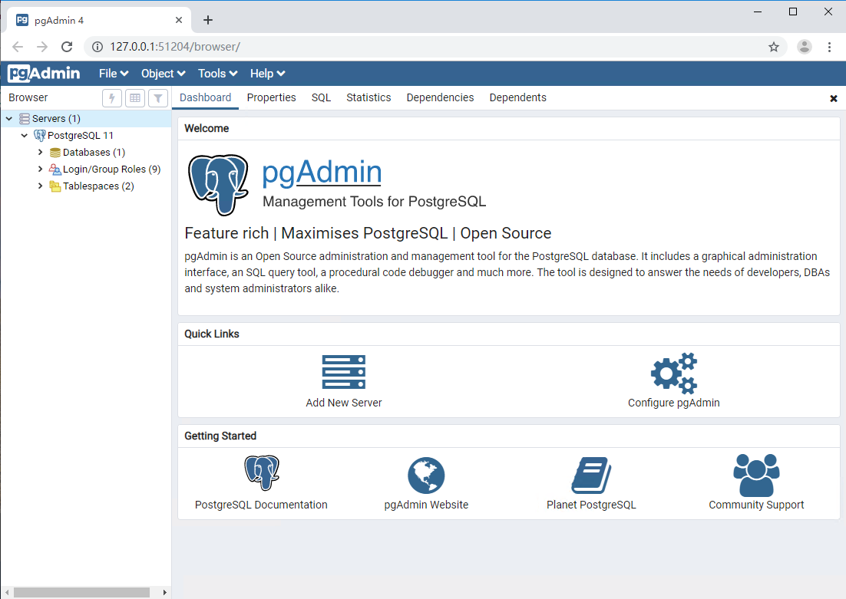
Task: Click the browser address bar URL
Action: point(175,47)
